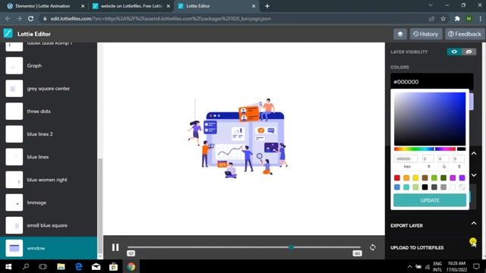Screen dimensions: 486x273
Task: Open a new browser tab
Action: [x=267, y=6]
